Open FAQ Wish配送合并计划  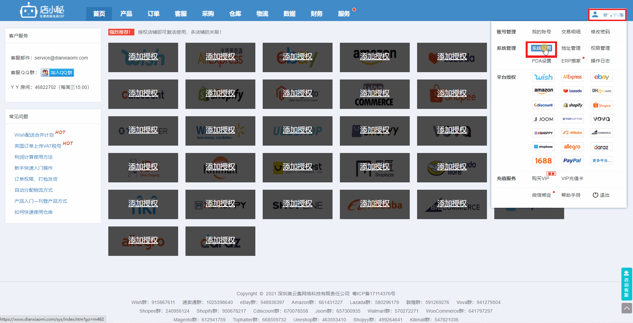click(x=34, y=135)
